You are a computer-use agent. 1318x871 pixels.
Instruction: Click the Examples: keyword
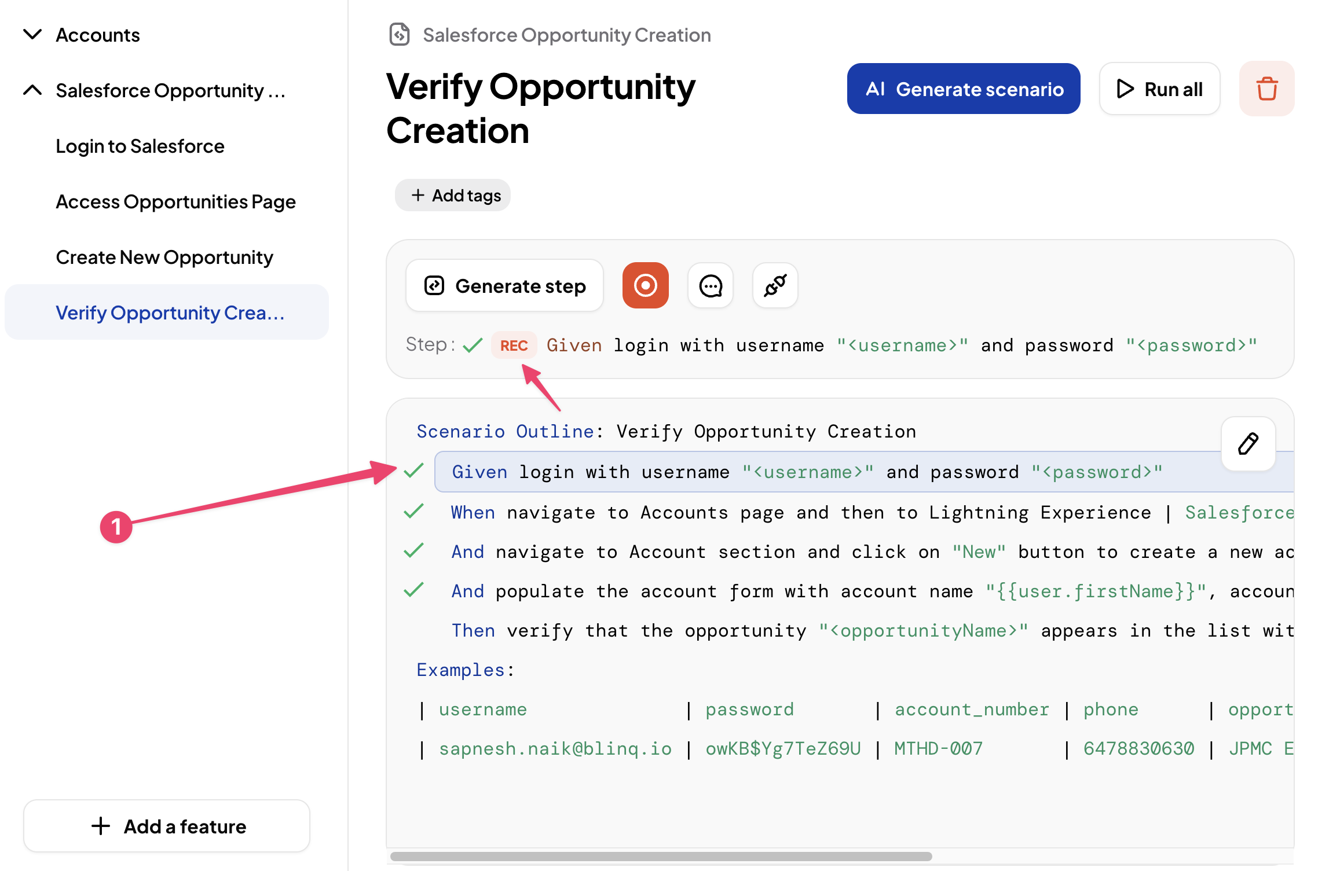click(466, 670)
